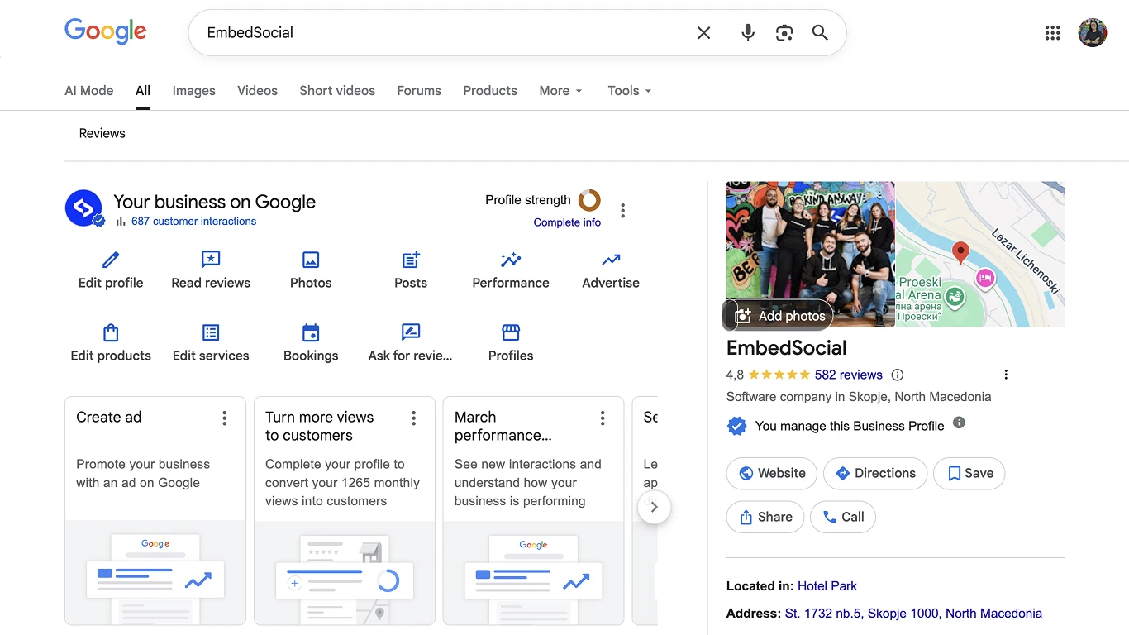
Task: Open the Google apps grid
Action: [1052, 32]
